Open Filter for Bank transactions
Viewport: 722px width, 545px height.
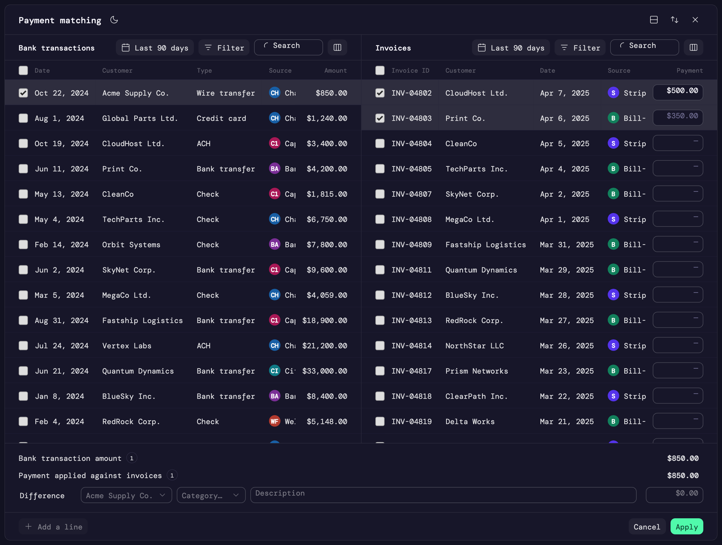[x=224, y=48]
